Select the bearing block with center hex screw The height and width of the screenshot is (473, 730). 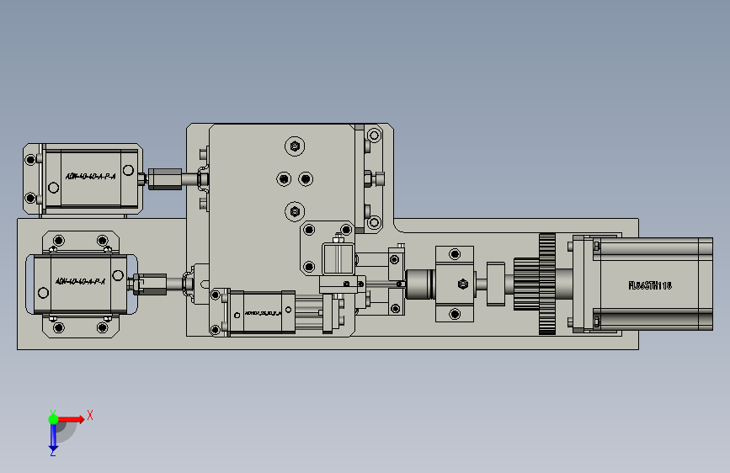click(455, 284)
